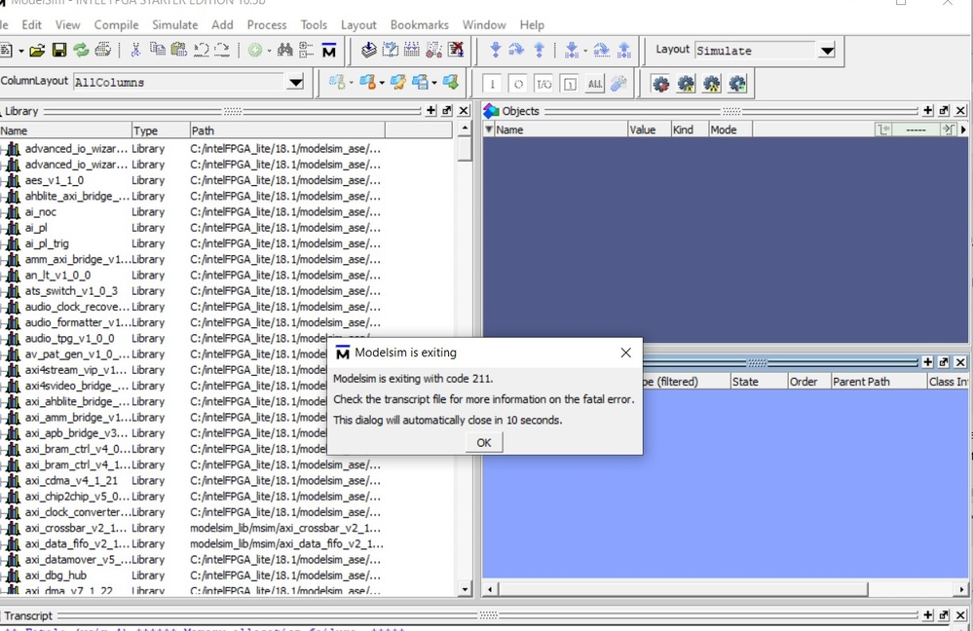Click the green Refresh icon

pyautogui.click(x=81, y=51)
